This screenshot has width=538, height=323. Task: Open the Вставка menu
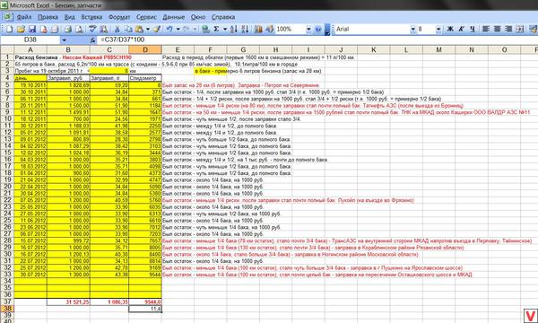[x=91, y=17]
